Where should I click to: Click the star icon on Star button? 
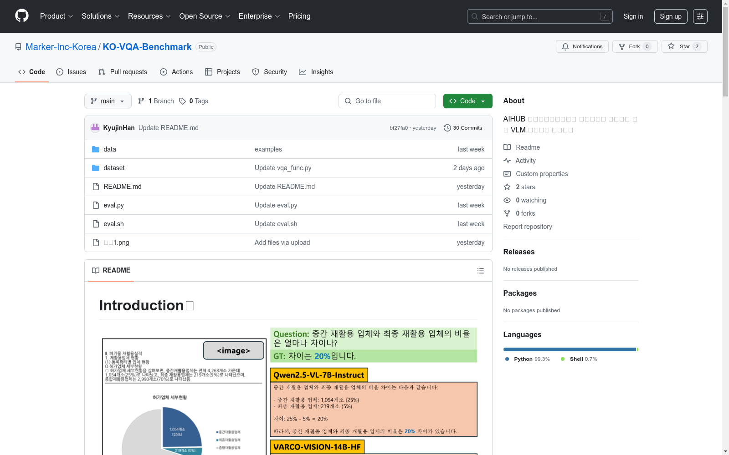(671, 46)
